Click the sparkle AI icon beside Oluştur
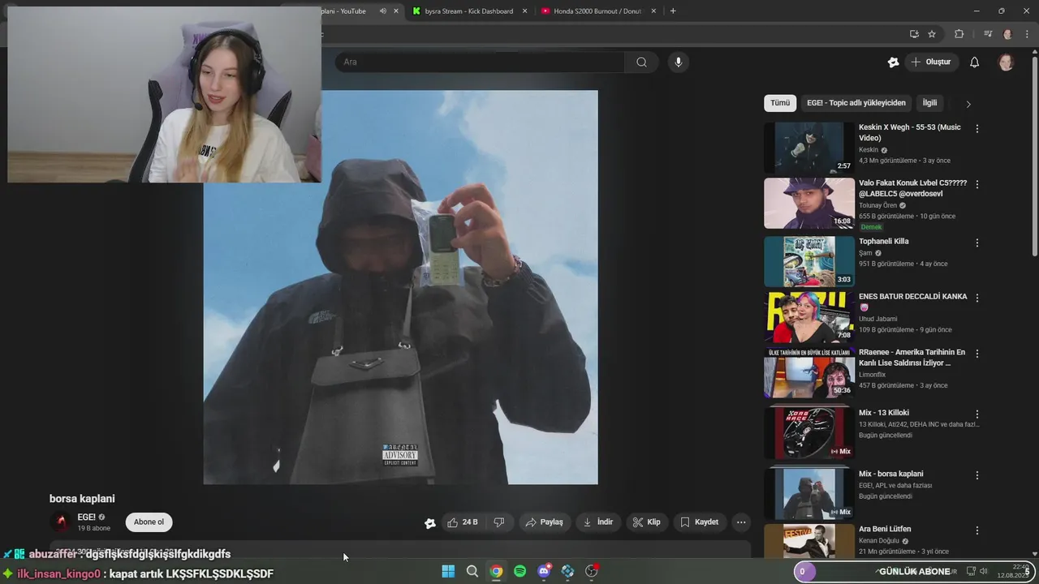Image resolution: width=1039 pixels, height=584 pixels. [x=893, y=62]
